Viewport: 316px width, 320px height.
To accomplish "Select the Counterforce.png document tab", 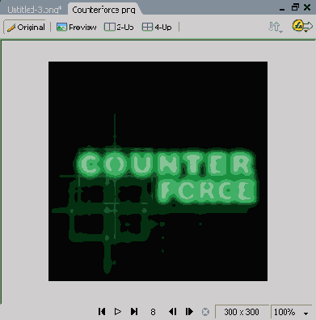I will 103,10.
